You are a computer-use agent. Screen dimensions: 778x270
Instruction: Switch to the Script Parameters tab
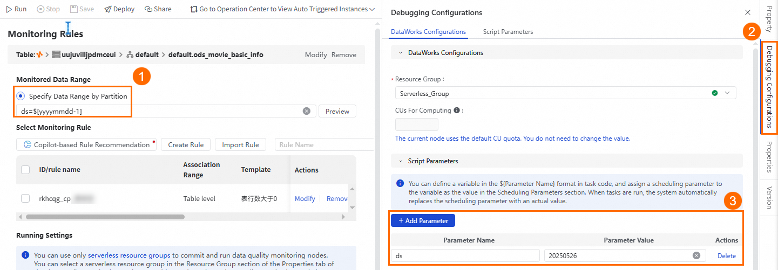click(x=508, y=32)
